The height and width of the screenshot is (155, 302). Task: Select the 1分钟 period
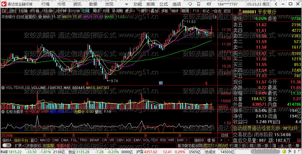coord(23,11)
